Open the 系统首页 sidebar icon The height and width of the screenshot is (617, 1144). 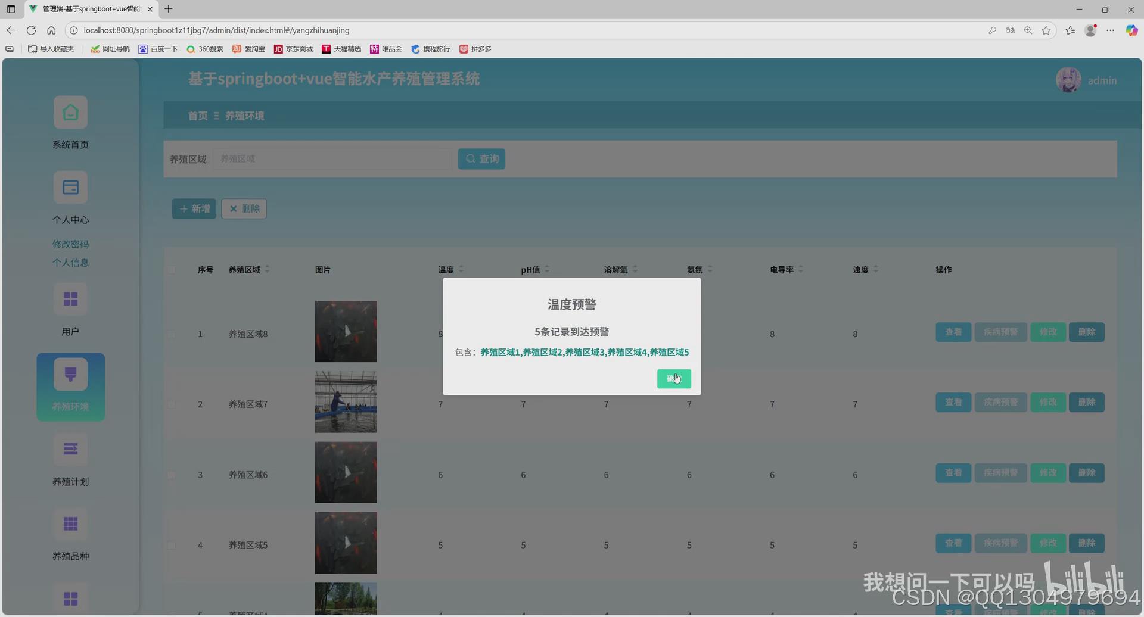point(70,113)
